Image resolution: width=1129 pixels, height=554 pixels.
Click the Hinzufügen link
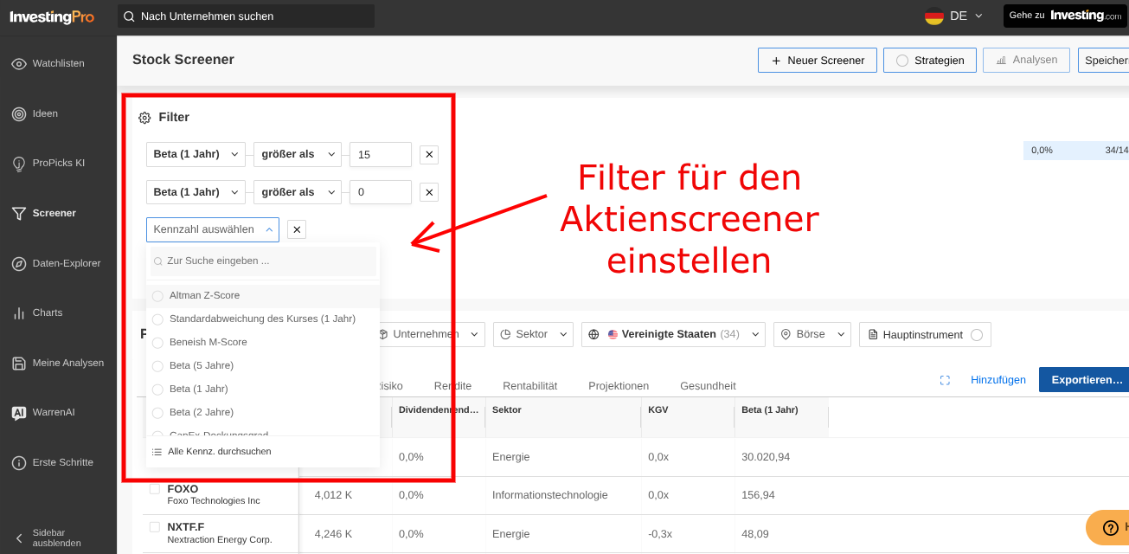pos(998,380)
